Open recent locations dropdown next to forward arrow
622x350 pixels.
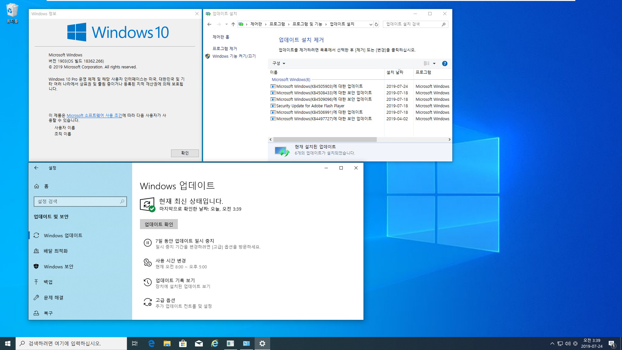[226, 24]
